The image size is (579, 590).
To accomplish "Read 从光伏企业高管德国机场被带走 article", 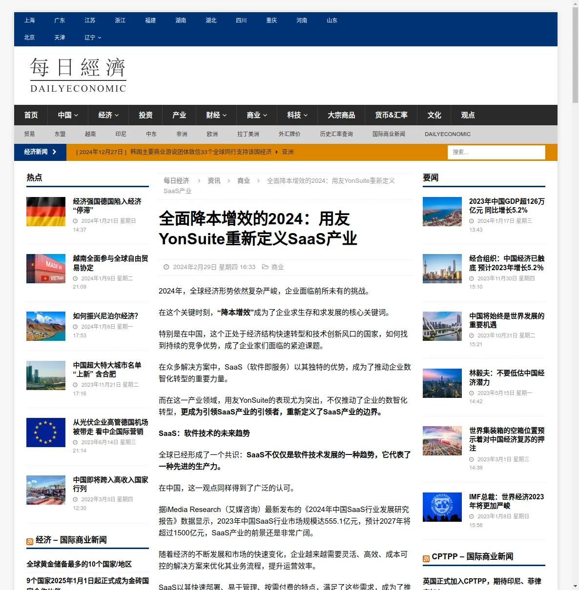I will [x=110, y=427].
